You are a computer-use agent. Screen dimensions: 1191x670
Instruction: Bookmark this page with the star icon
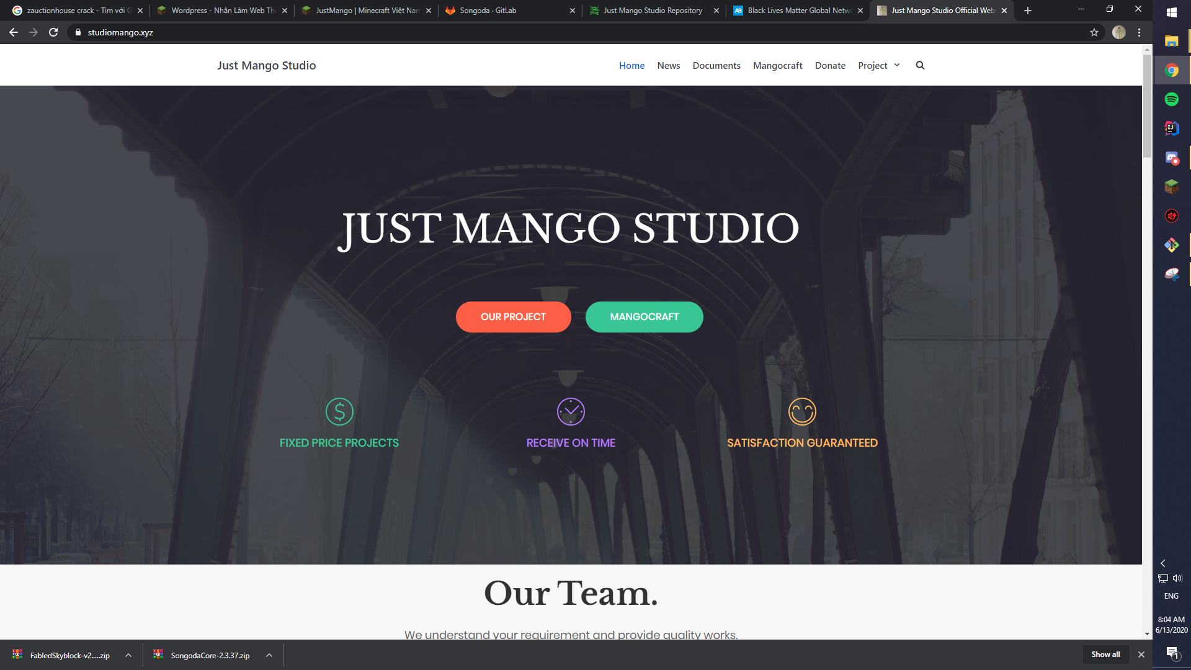point(1094,32)
